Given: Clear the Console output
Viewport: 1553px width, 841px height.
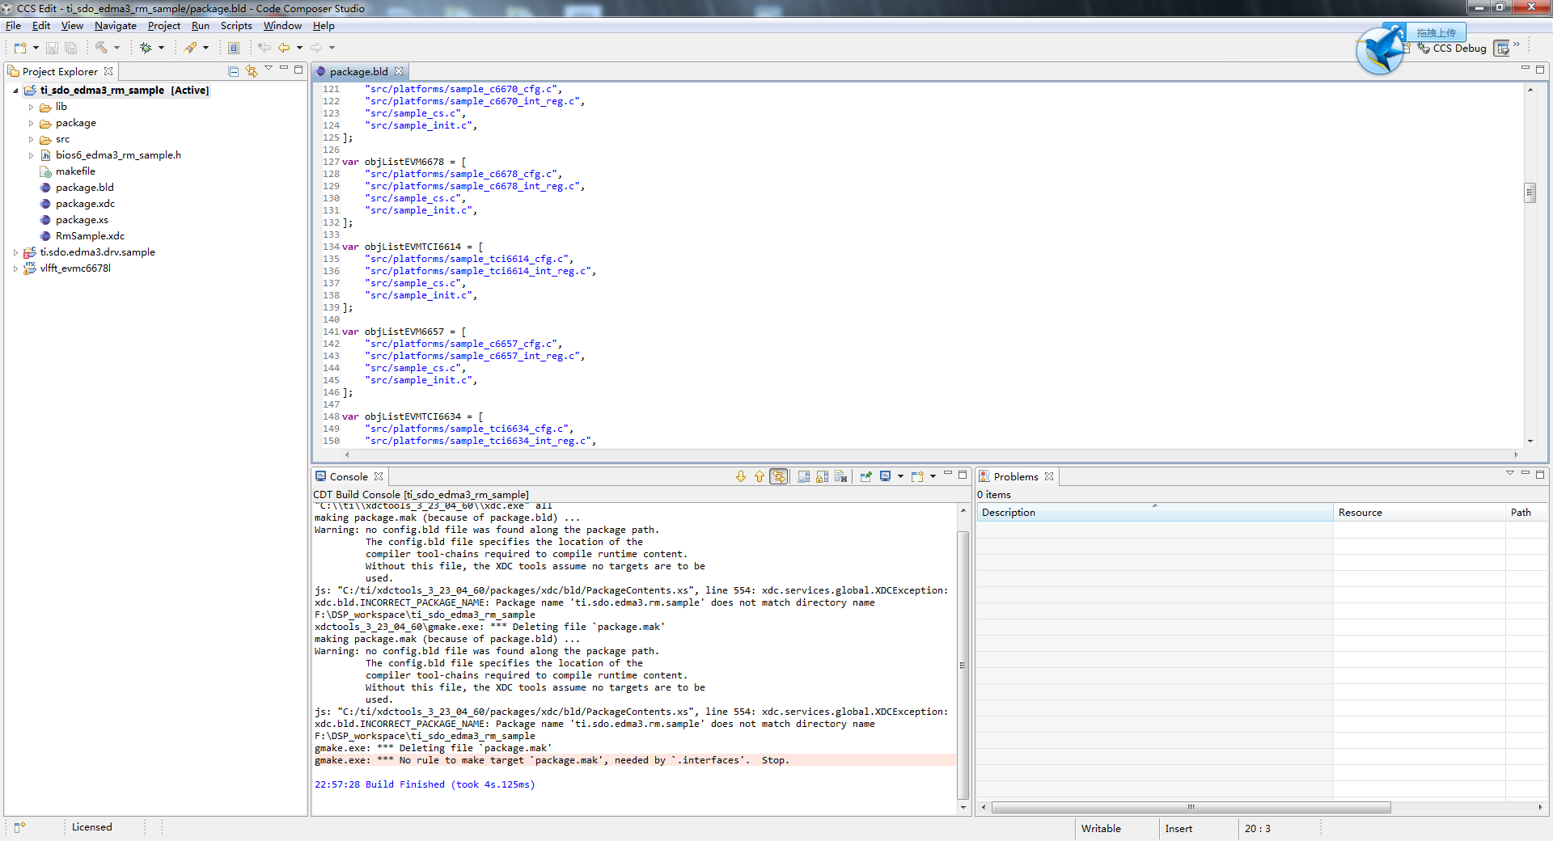Looking at the screenshot, I should [840, 476].
